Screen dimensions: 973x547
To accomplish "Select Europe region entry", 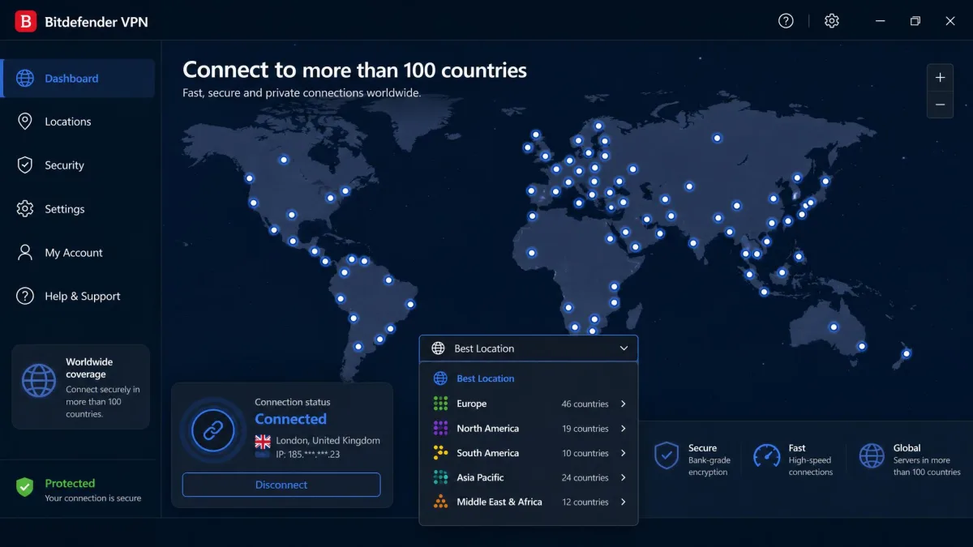I will (529, 404).
